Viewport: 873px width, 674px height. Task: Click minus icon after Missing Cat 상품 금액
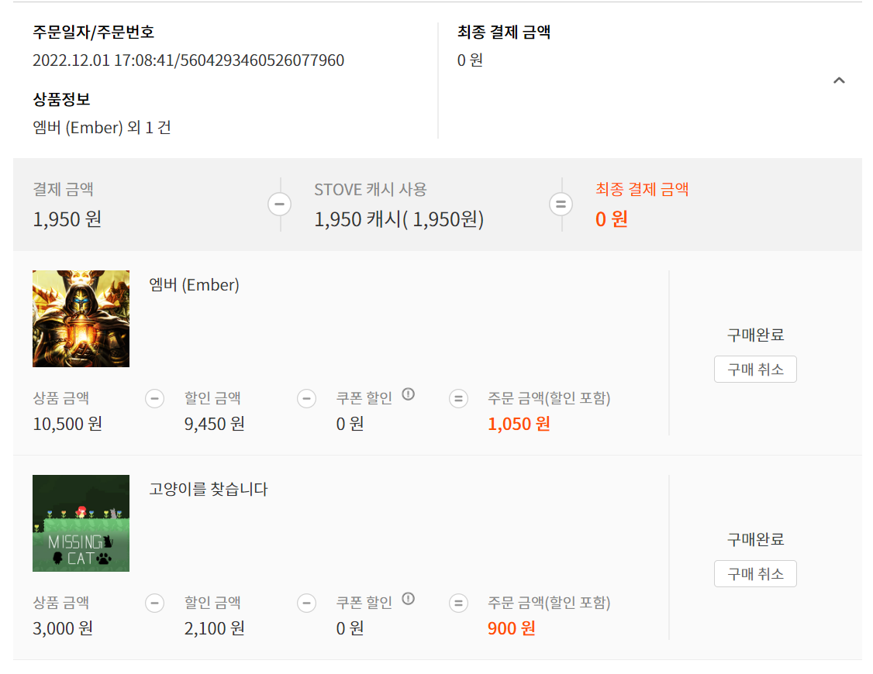click(x=155, y=604)
